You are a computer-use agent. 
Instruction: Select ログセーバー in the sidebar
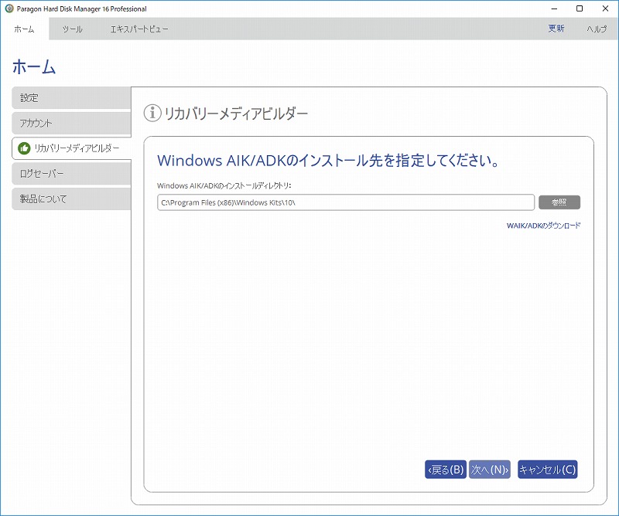pos(71,174)
